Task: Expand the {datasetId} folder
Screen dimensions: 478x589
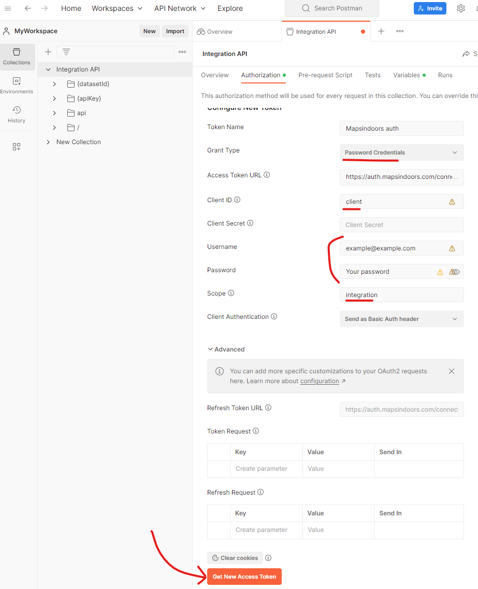Action: [x=54, y=84]
